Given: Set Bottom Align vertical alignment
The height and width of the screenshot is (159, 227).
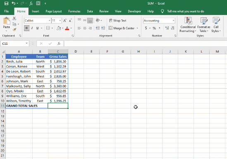Looking at the screenshot, I should click(90, 21).
